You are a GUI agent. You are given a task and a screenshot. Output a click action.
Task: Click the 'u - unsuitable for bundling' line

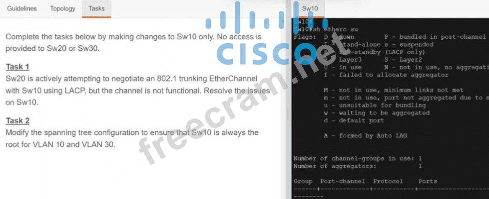(375, 105)
